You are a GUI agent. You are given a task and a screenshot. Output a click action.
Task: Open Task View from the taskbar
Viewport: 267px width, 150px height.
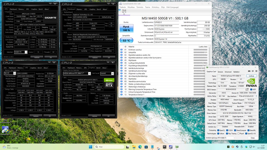[127, 147]
